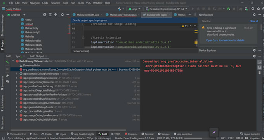Expand the :app:compileDebugRenderscript node

(x=16, y=74)
